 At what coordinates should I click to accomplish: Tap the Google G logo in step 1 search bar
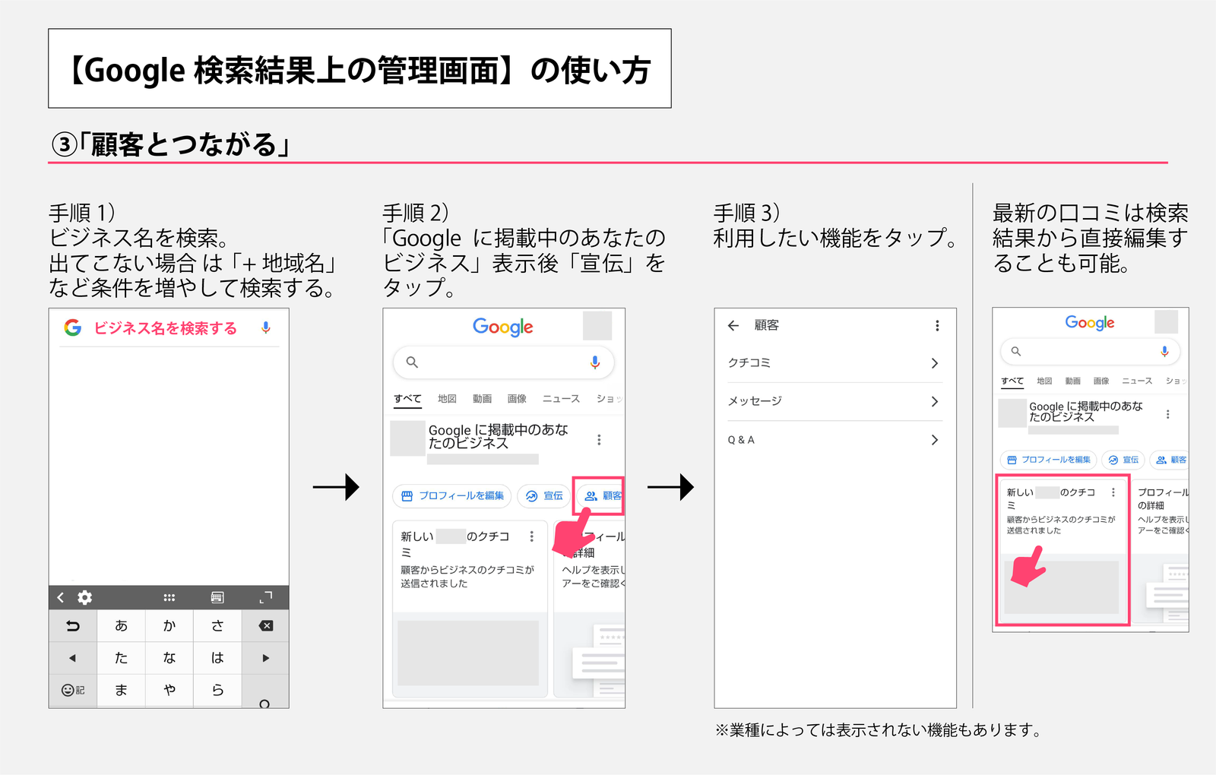[73, 327]
